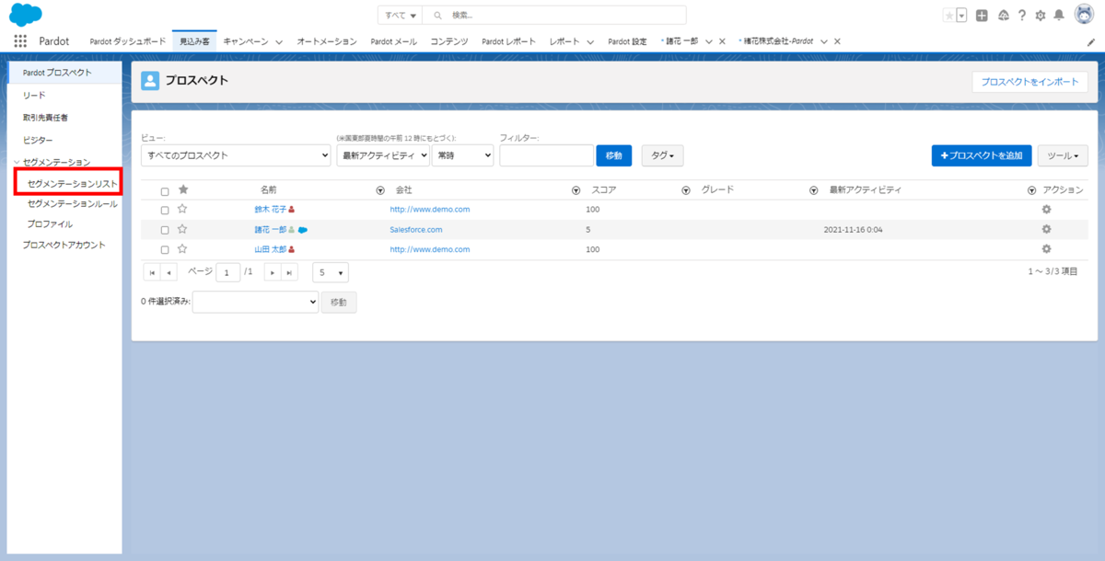Screen dimensions: 1105x561
Task: Click Salesforce cloud sync icon beside 諸花 一郎
Action: tap(302, 230)
